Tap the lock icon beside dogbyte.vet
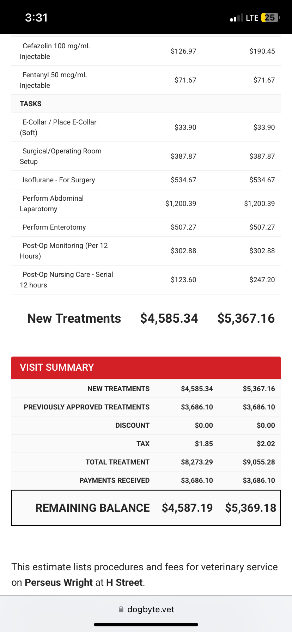This screenshot has height=632, width=292. pos(121,609)
